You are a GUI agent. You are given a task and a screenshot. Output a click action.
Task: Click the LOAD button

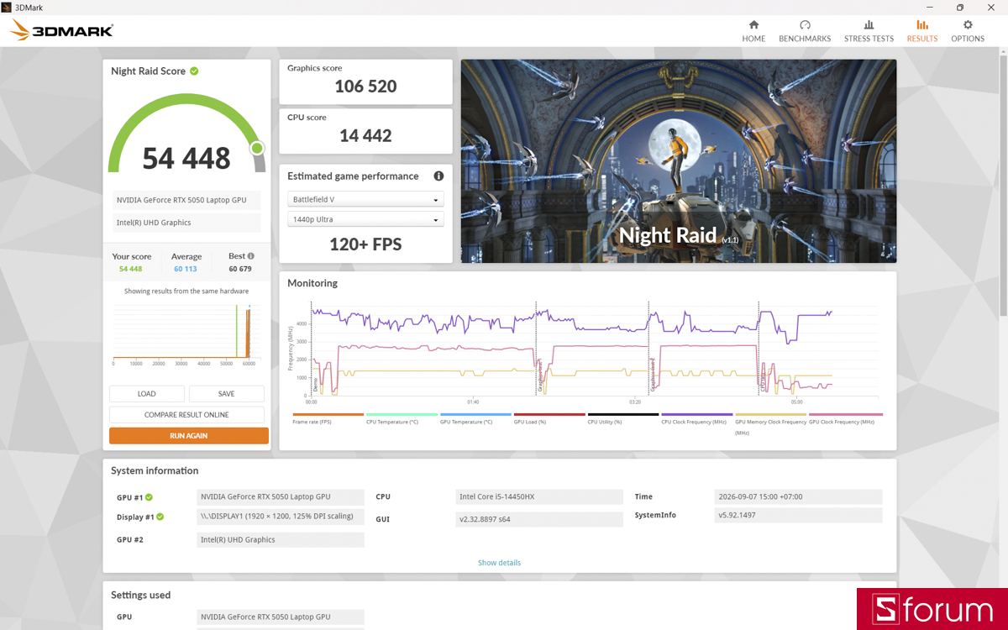pos(147,394)
